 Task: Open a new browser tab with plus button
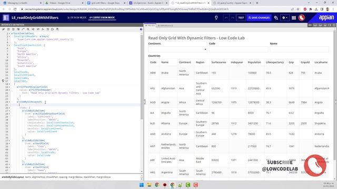(257, 3)
